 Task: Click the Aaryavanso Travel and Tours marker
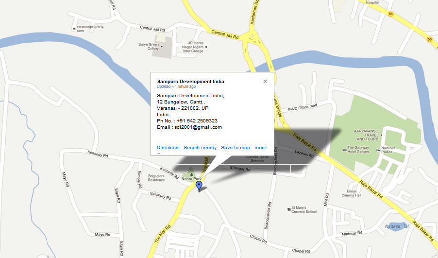coord(381,135)
